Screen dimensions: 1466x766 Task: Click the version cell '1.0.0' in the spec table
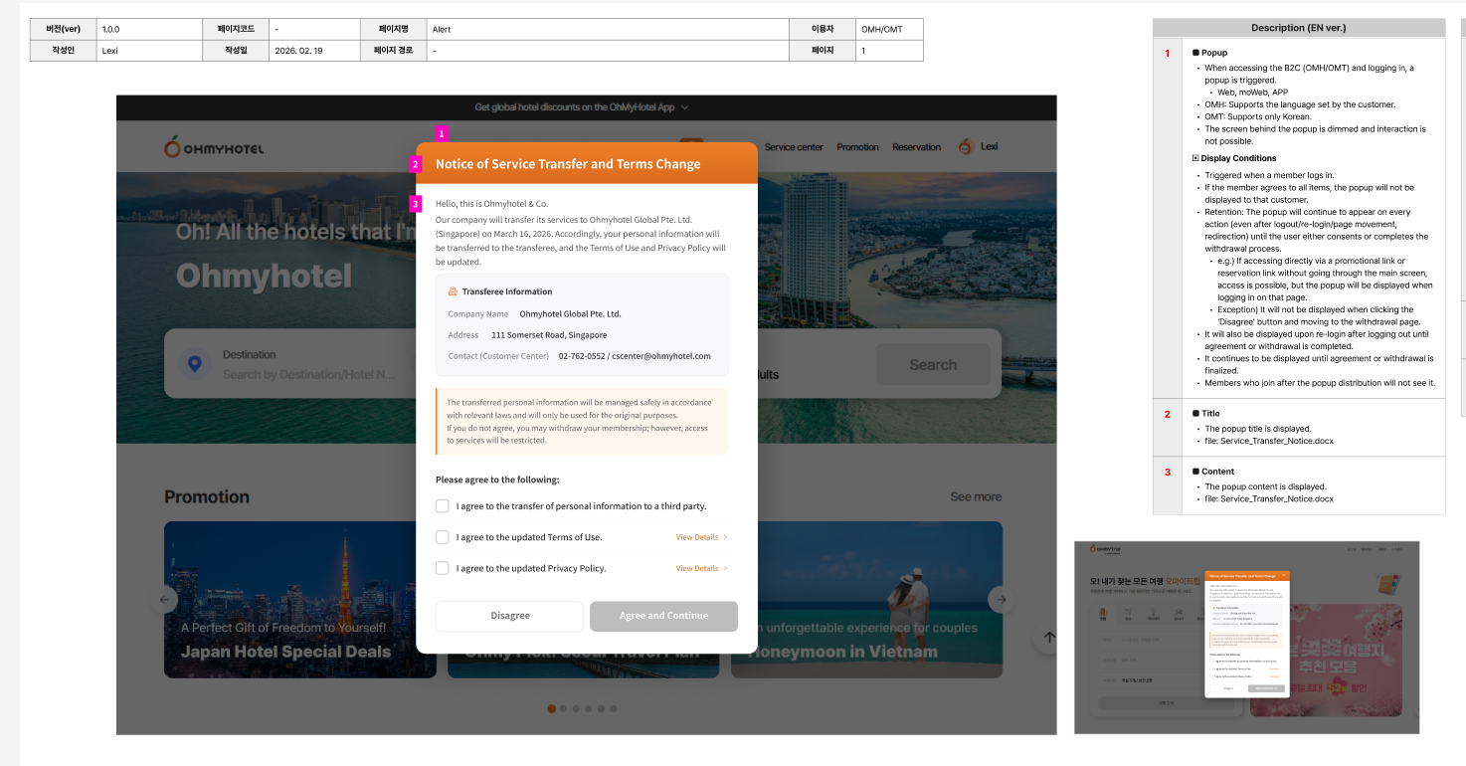click(x=149, y=30)
